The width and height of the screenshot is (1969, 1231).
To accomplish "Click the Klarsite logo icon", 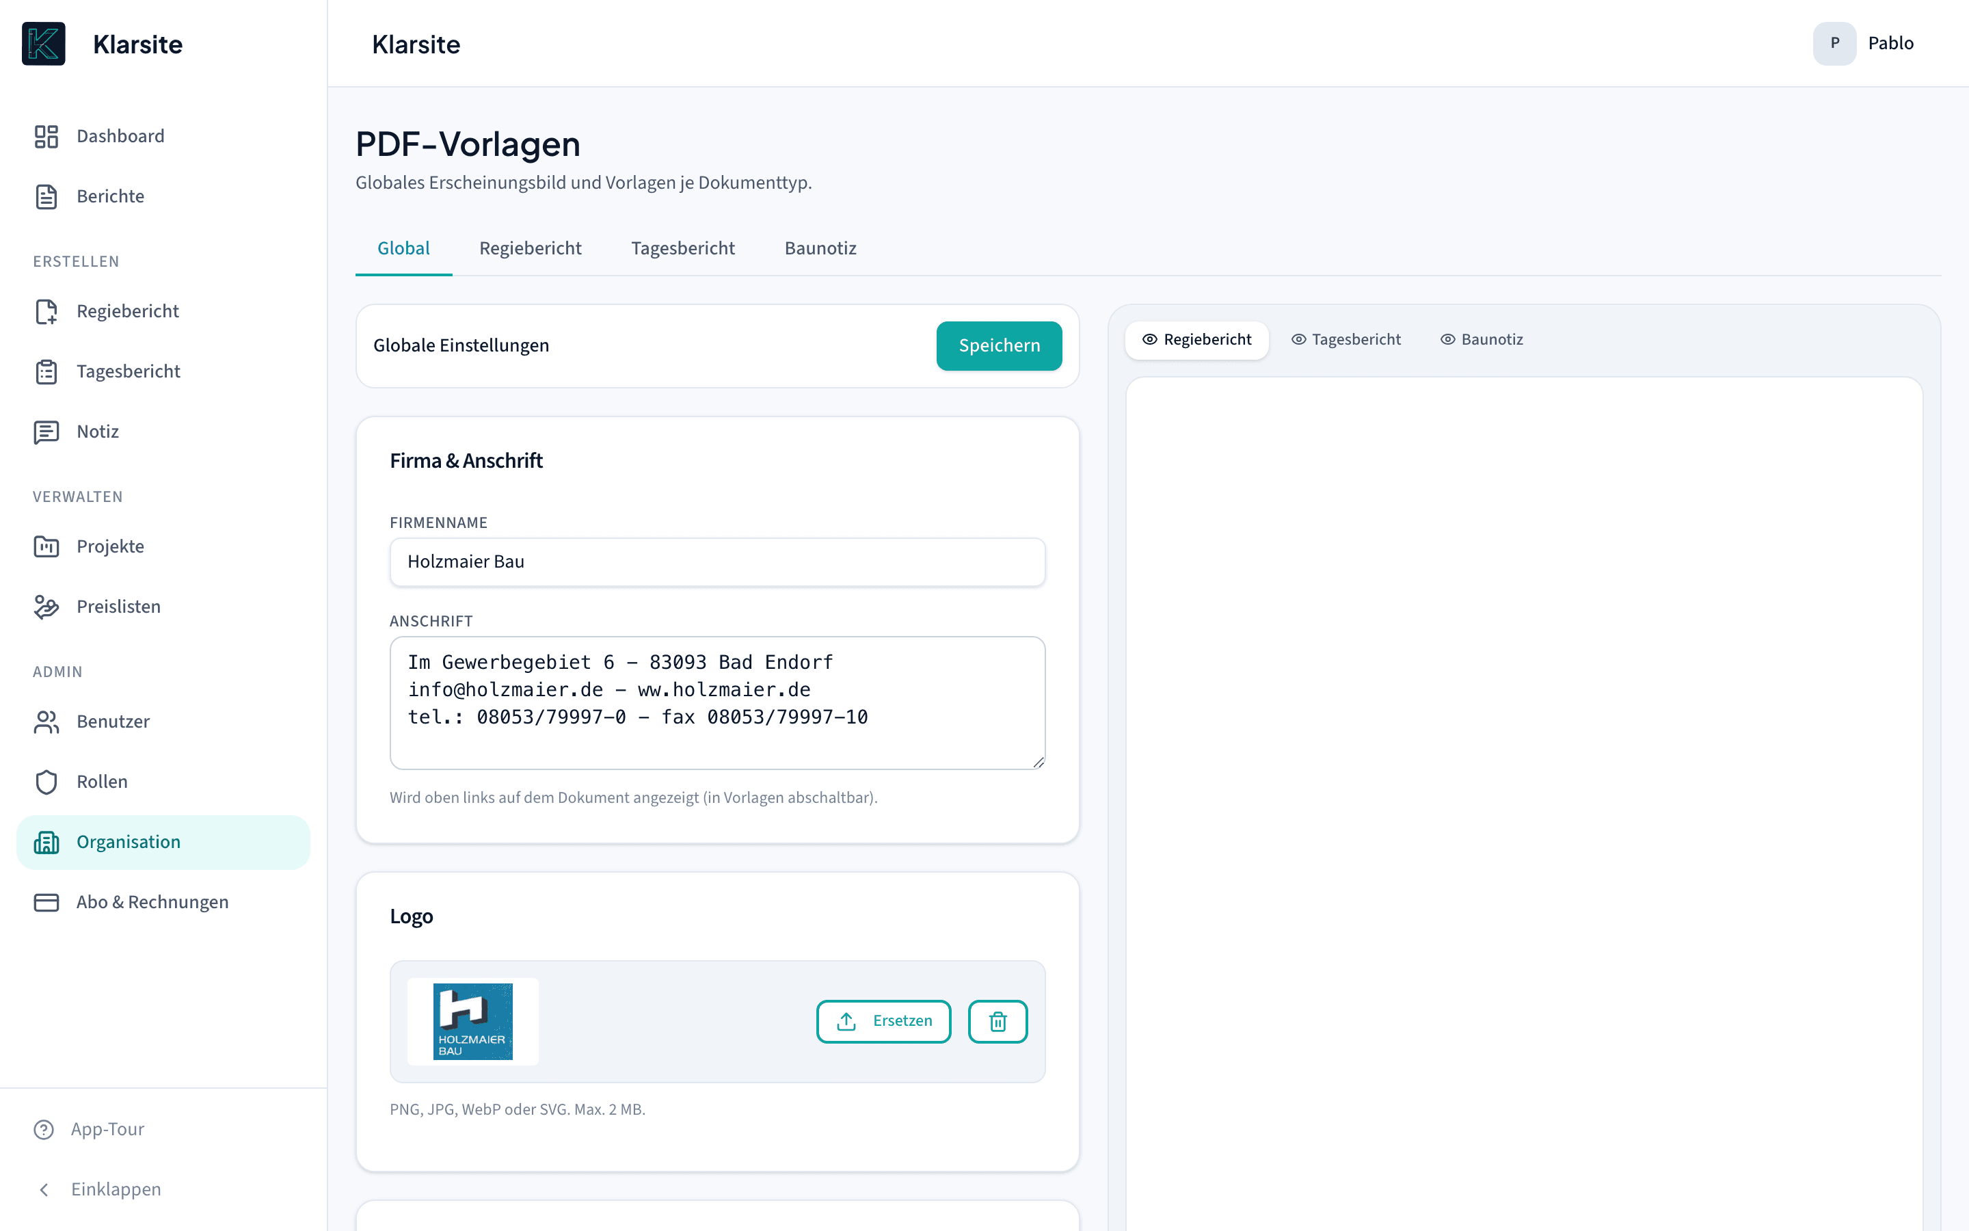I will (43, 44).
